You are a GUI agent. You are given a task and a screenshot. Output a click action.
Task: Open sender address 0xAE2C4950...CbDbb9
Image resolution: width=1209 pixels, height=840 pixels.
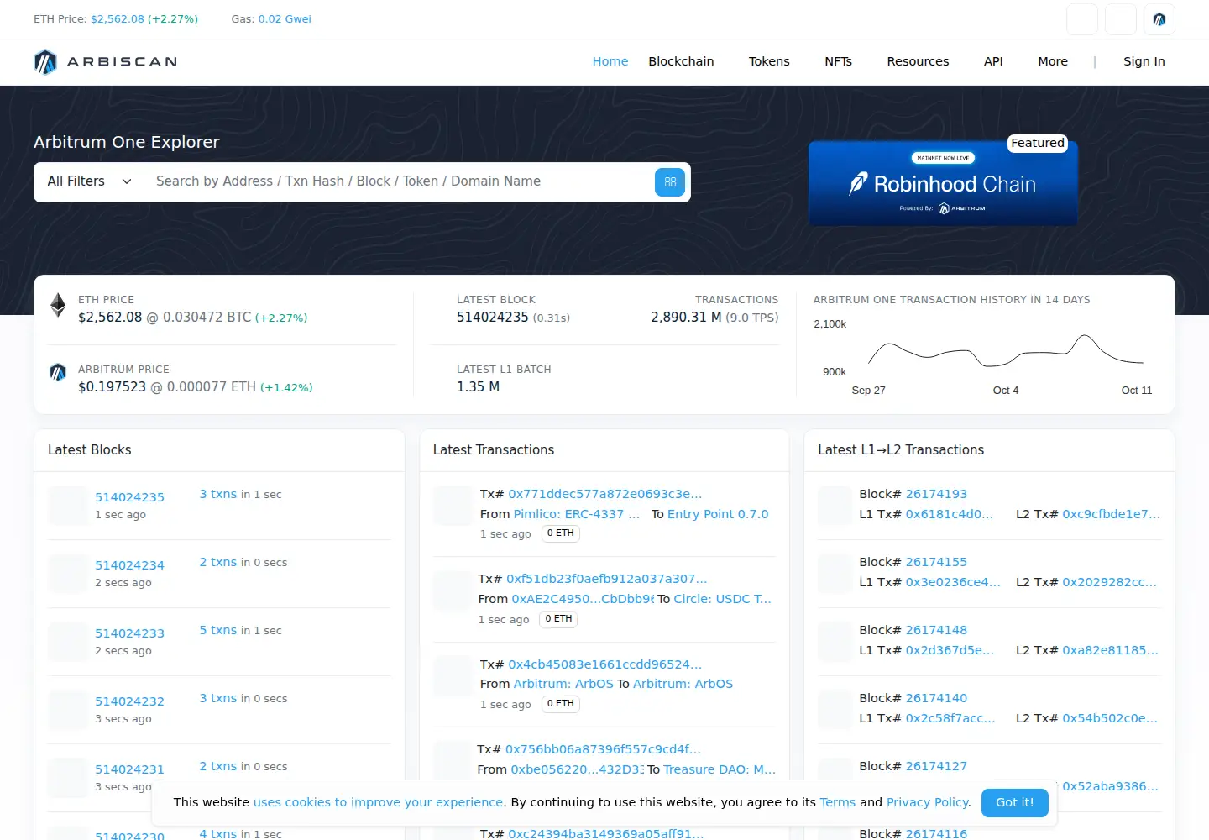(583, 599)
